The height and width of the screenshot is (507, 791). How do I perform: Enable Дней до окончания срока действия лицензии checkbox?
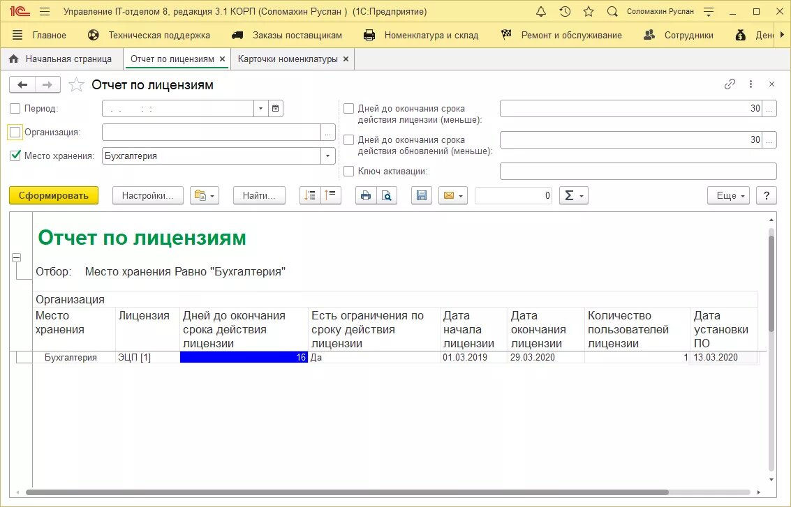pyautogui.click(x=348, y=108)
